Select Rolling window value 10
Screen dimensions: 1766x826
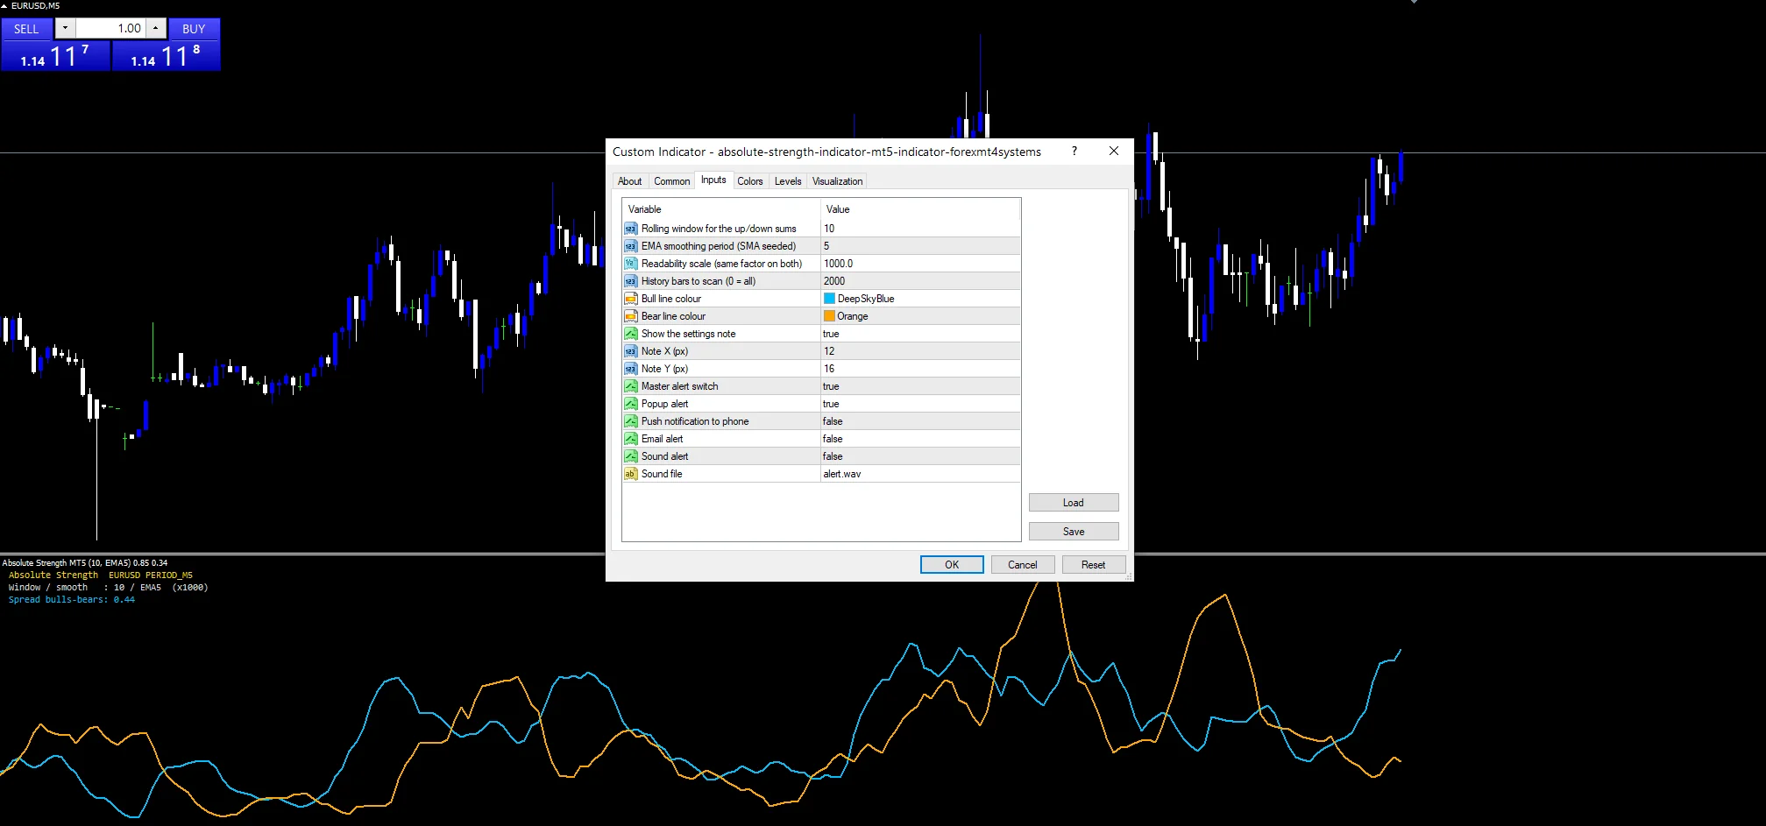pyautogui.click(x=920, y=229)
